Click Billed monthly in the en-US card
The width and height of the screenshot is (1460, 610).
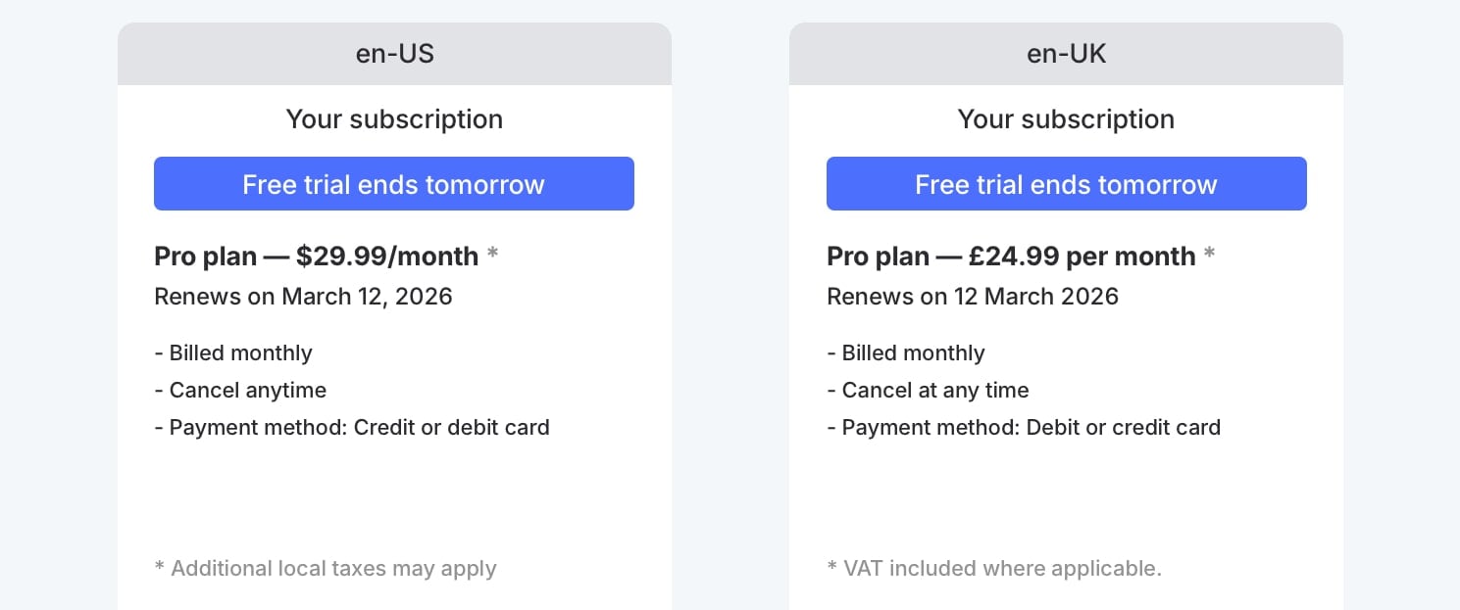click(x=233, y=353)
